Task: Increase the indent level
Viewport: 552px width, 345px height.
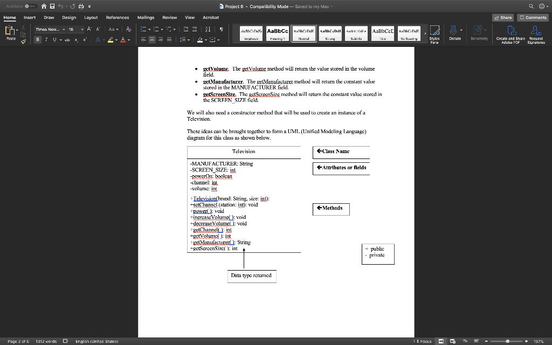Action: coord(195,30)
